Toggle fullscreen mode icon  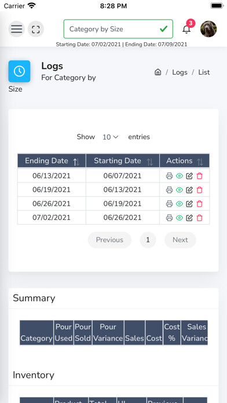(36, 29)
